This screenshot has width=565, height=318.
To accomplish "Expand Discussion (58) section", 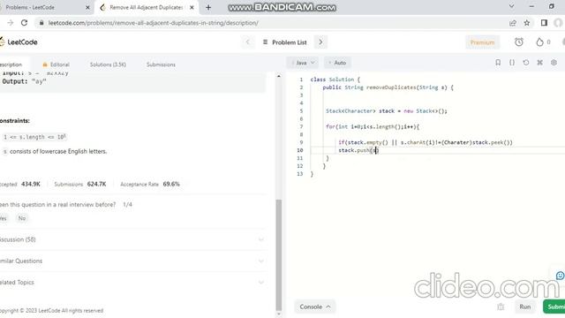I will point(132,239).
